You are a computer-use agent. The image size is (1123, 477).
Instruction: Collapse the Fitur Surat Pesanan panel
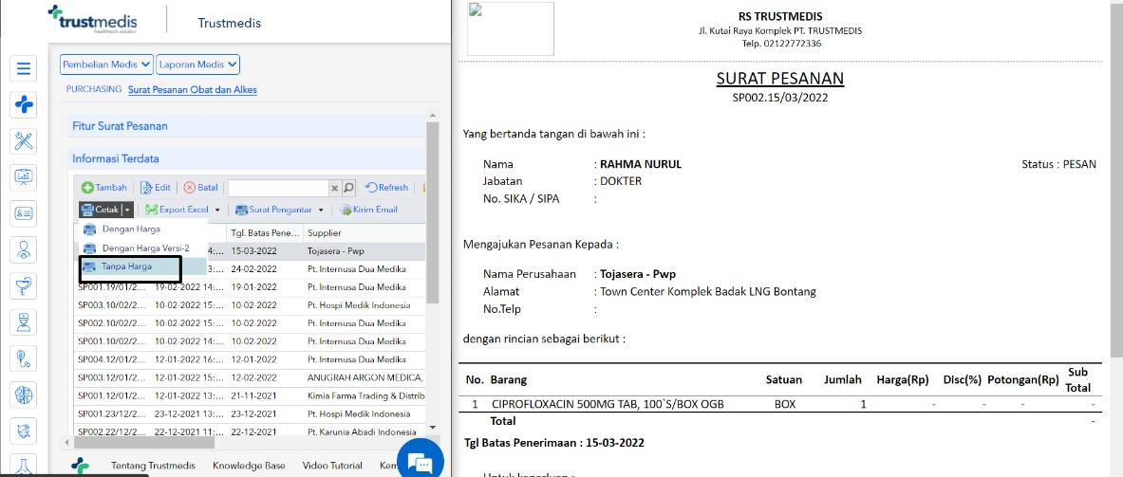click(x=247, y=126)
